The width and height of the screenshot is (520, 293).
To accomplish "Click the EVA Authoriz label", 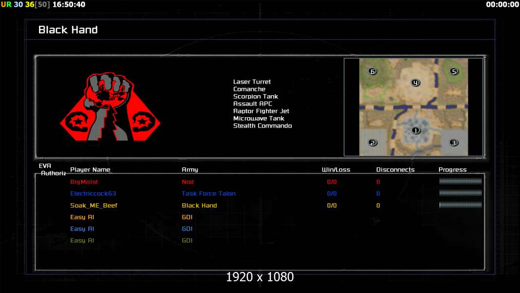I will coord(52,169).
